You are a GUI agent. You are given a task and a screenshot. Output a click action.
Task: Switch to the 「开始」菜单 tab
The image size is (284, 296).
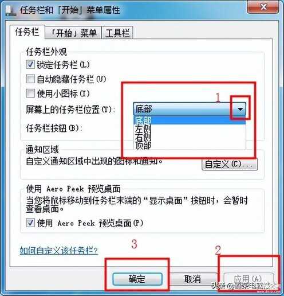[73, 33]
